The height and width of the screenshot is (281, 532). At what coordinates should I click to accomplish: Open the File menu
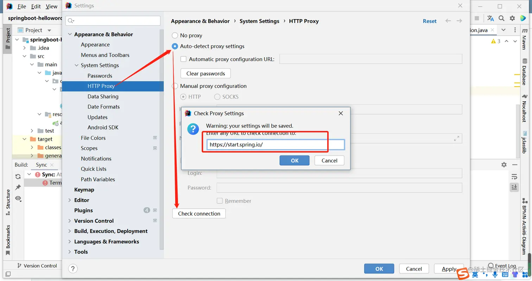(x=21, y=6)
